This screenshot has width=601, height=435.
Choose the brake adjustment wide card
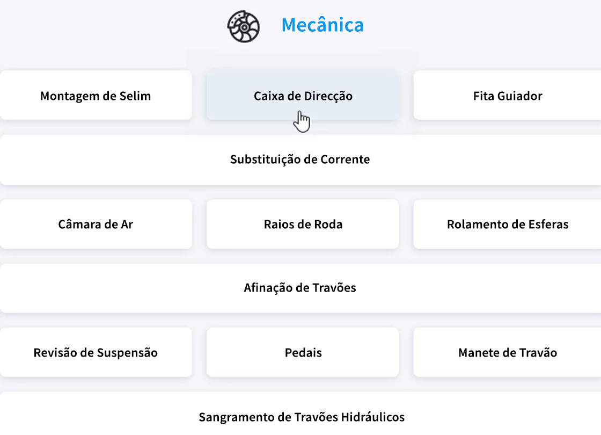tap(300, 288)
